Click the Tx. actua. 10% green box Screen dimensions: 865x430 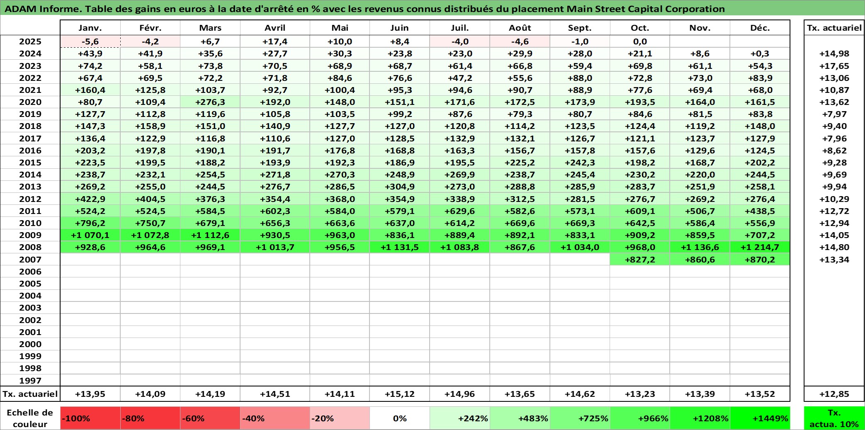click(x=834, y=418)
